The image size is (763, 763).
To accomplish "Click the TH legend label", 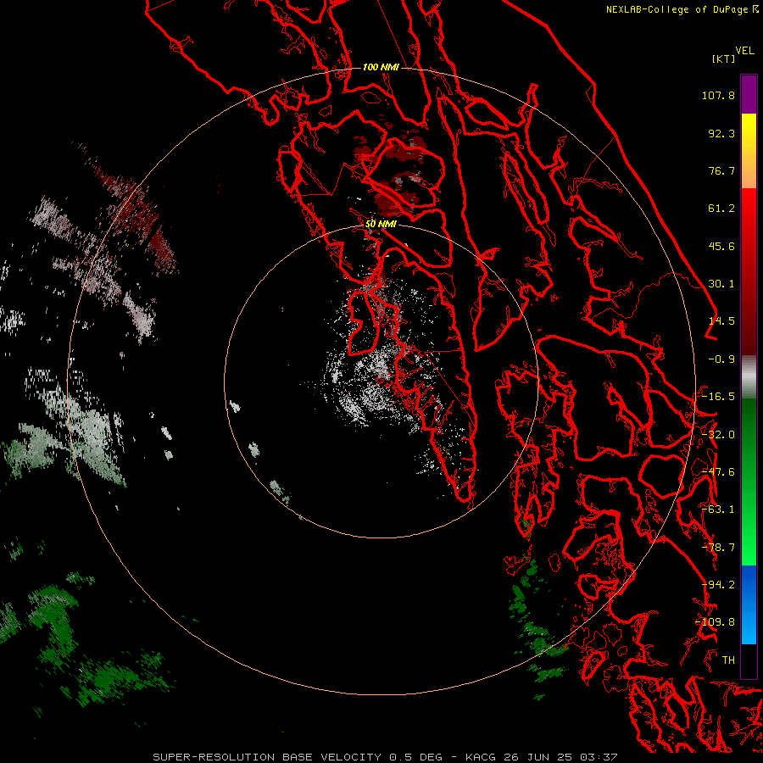I will [x=728, y=660].
